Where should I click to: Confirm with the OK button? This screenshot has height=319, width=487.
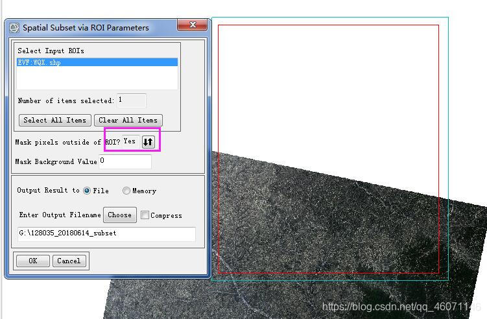tap(33, 261)
